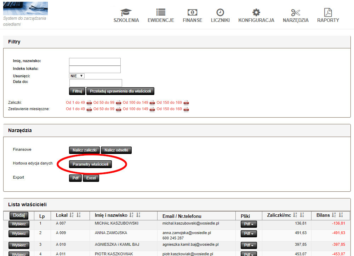
Task: Download Zestawienie miesięczne PDF Od 1 do 49
Action: pyautogui.click(x=89, y=109)
